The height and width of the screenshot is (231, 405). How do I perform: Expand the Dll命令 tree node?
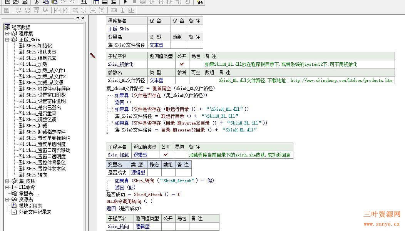point(8,188)
